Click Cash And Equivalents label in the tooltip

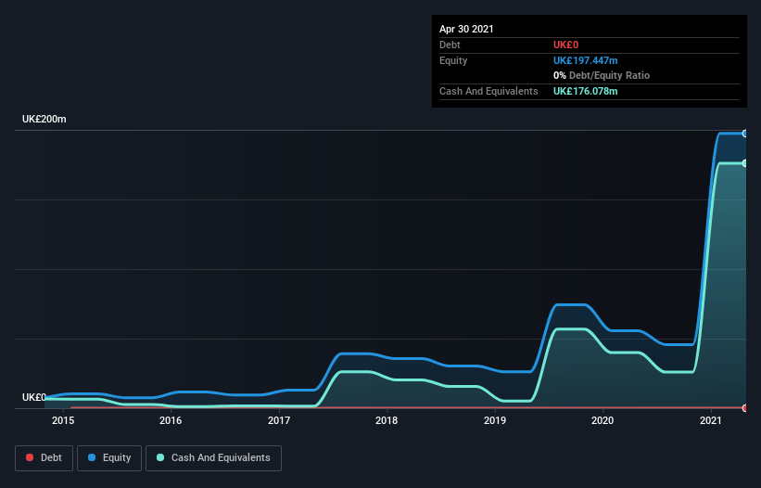click(x=488, y=91)
